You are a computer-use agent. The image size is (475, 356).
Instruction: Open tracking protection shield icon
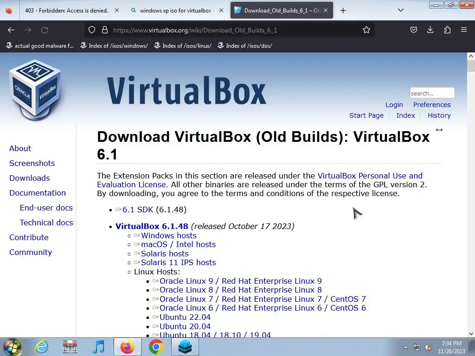[92, 30]
